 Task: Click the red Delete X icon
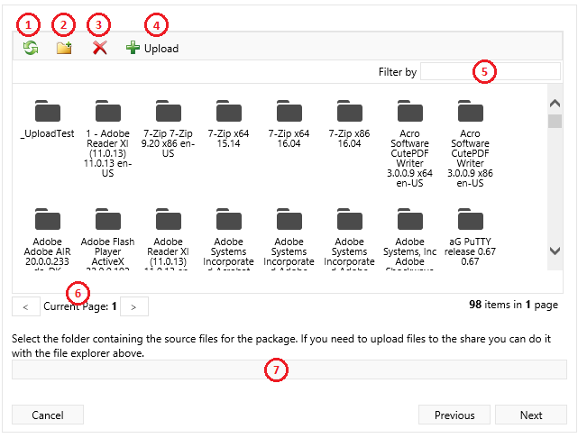tap(100, 48)
